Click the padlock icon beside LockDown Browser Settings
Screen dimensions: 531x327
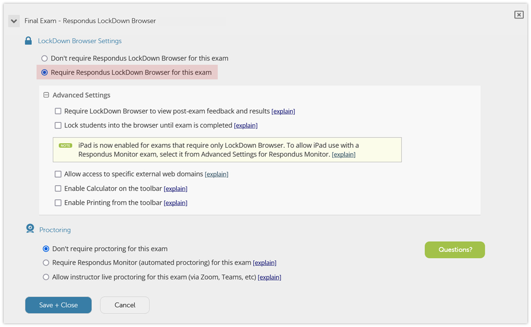point(28,41)
